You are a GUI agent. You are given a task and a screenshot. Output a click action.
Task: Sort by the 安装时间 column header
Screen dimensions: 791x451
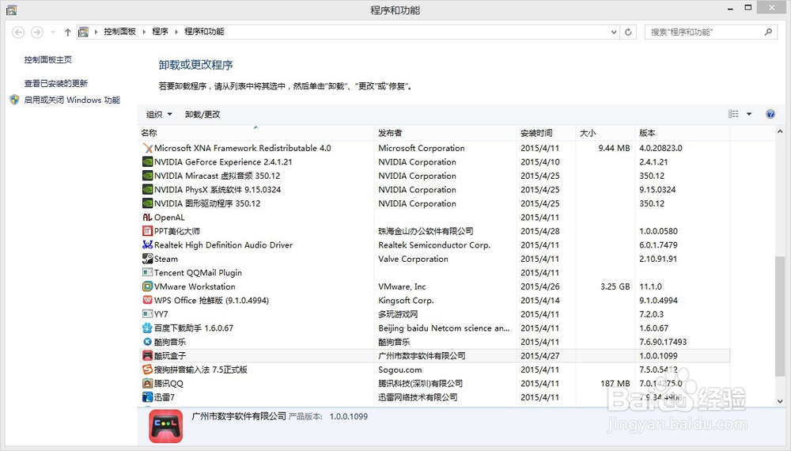point(546,133)
